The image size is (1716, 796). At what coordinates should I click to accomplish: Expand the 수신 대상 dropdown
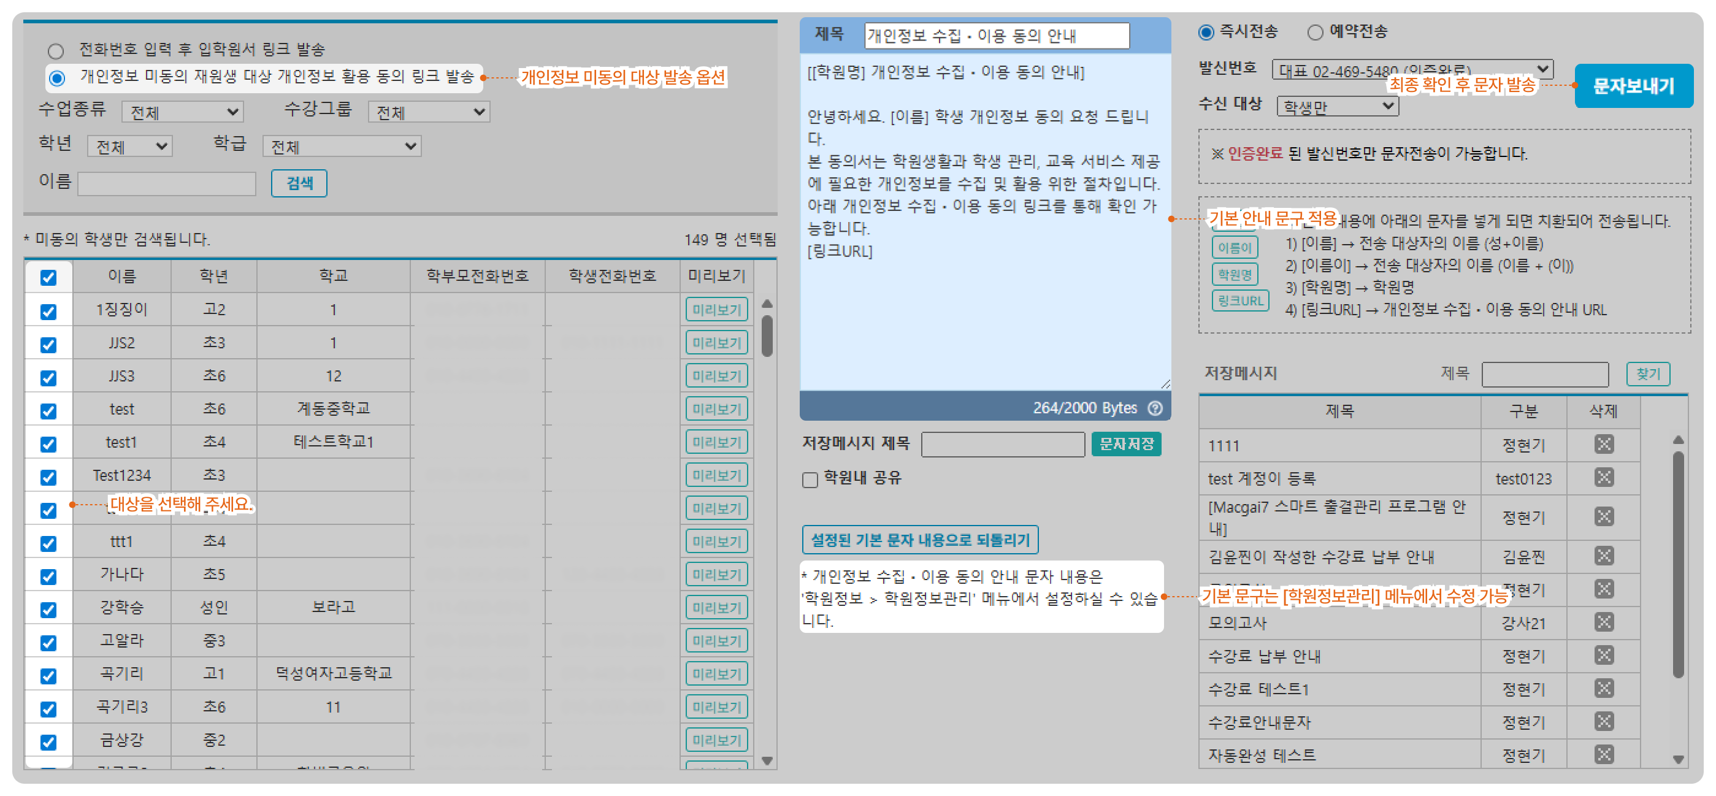pos(1337,106)
